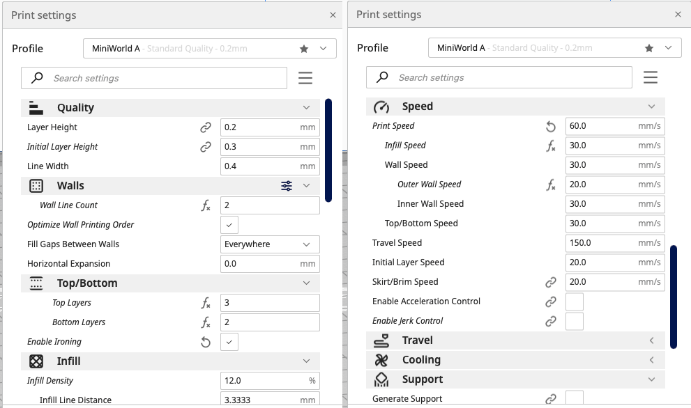
Task: Enable Jerk Control checkbox
Action: click(x=575, y=321)
